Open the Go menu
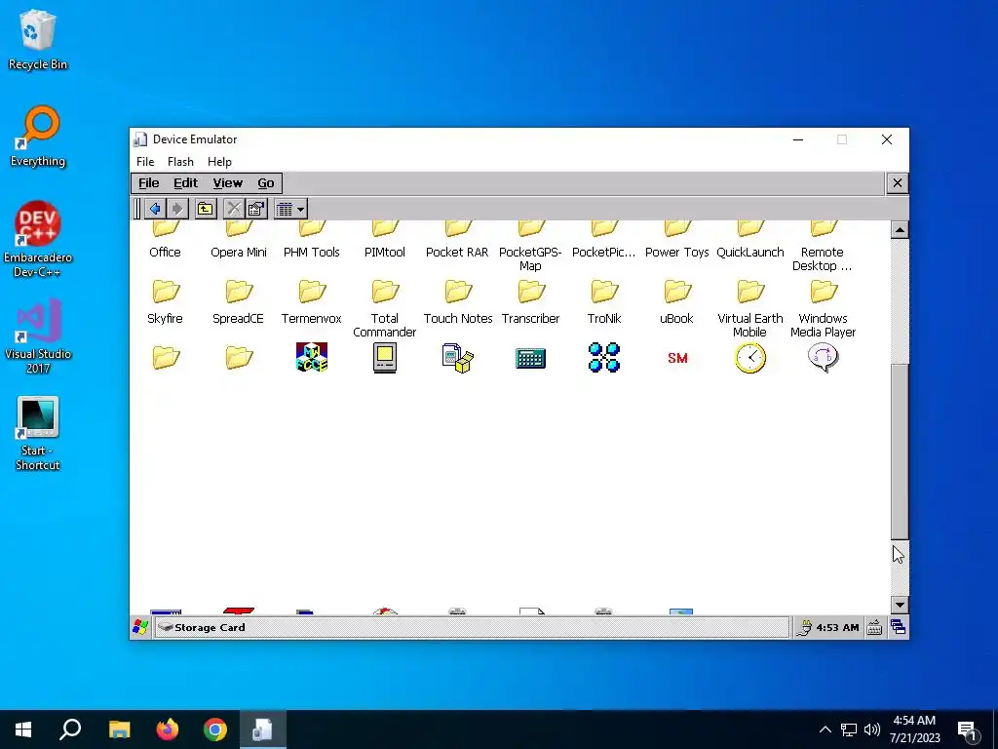998x749 pixels. click(x=266, y=183)
